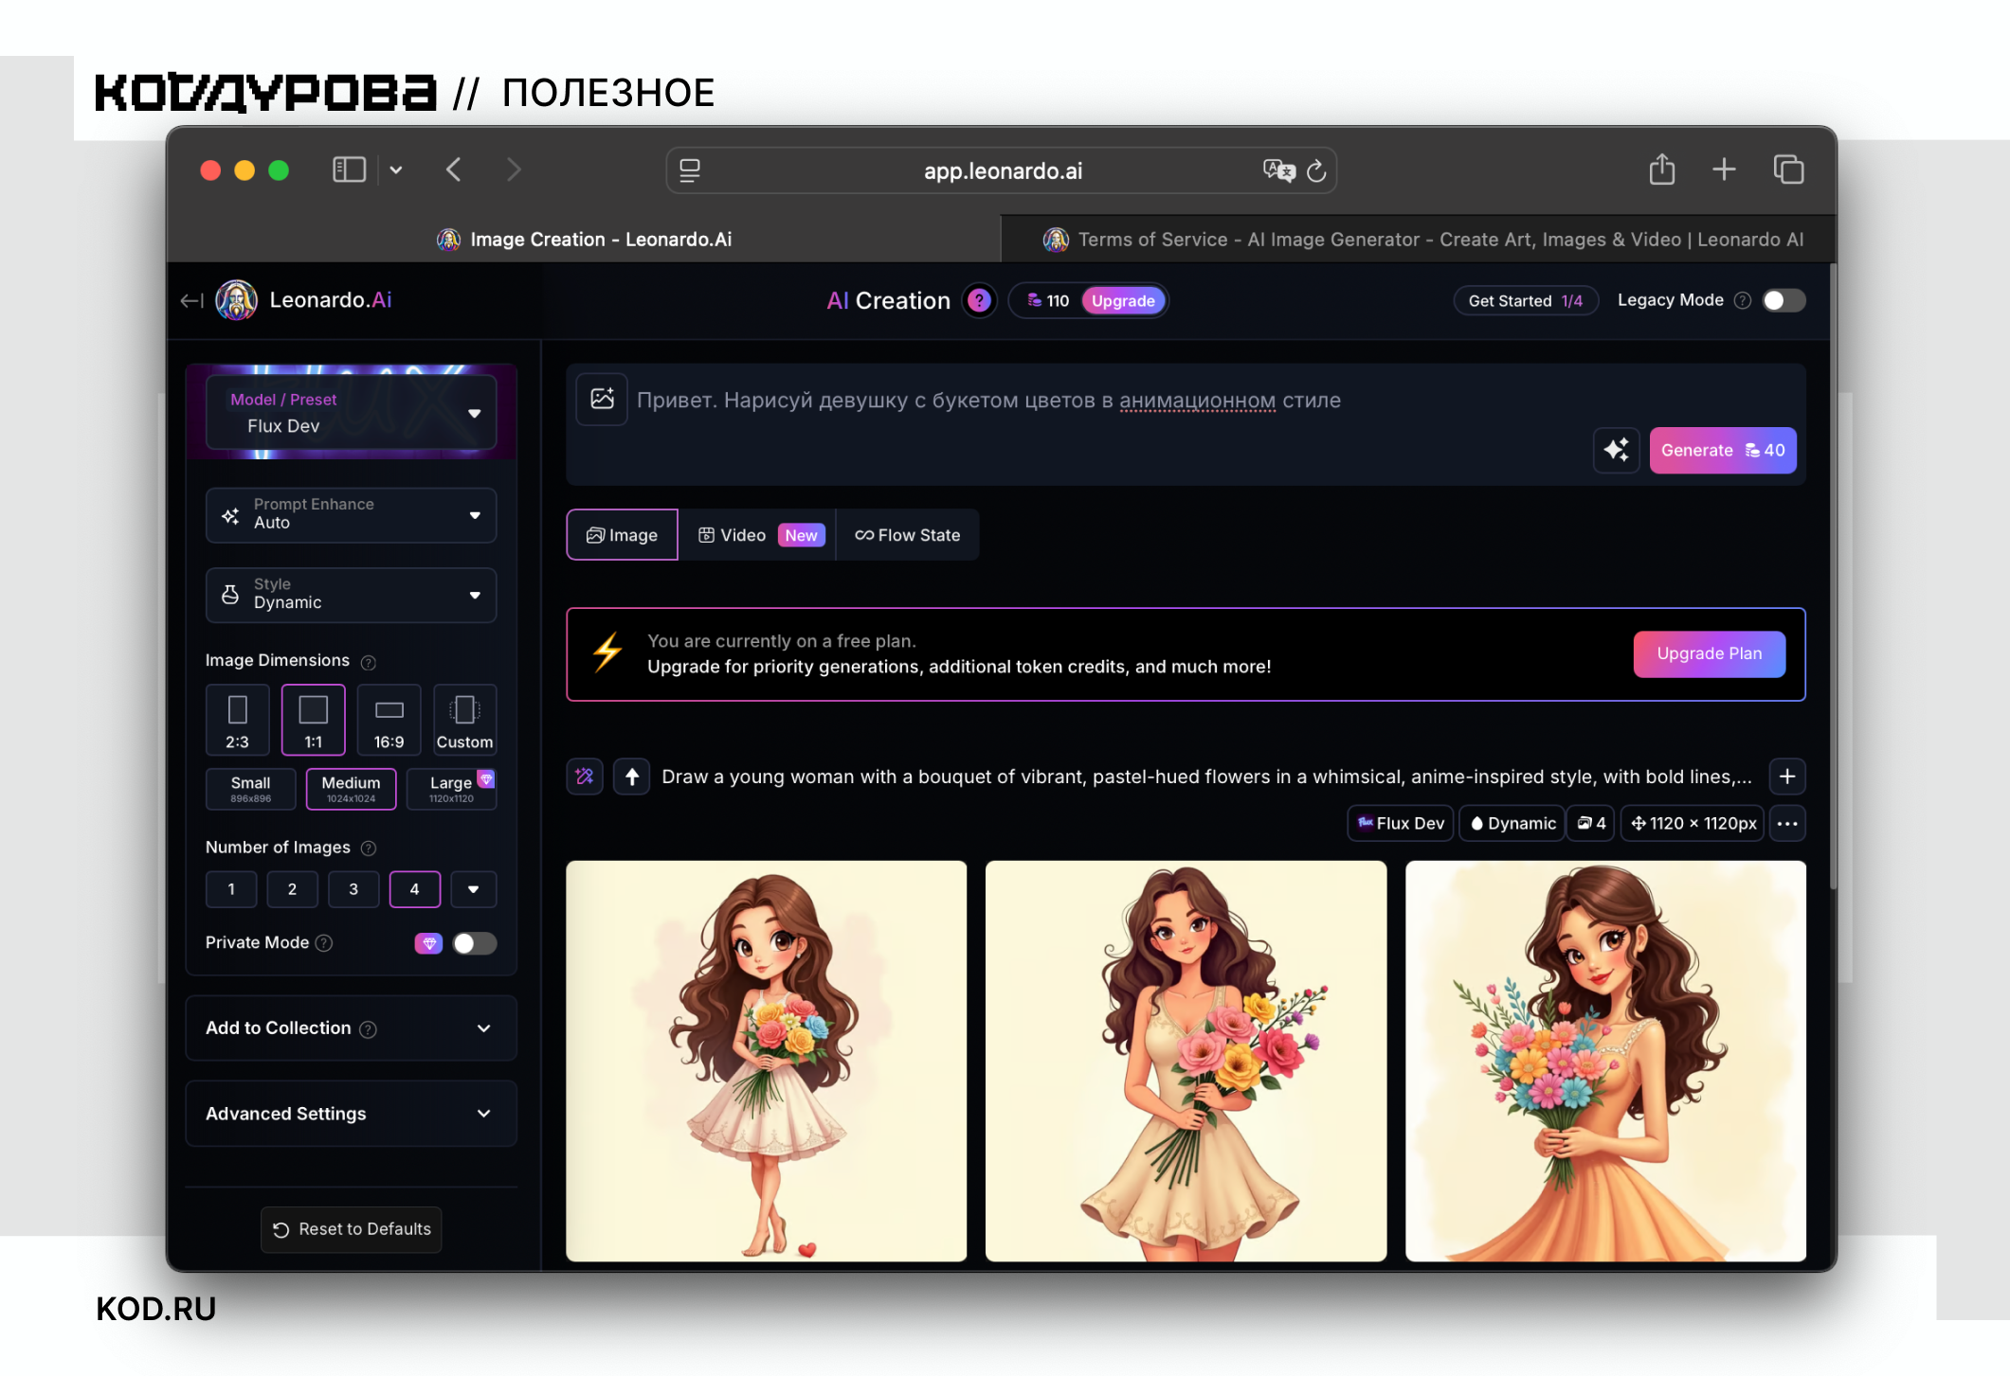Click the browser forward arrow
This screenshot has height=1376, width=2010.
tap(513, 170)
